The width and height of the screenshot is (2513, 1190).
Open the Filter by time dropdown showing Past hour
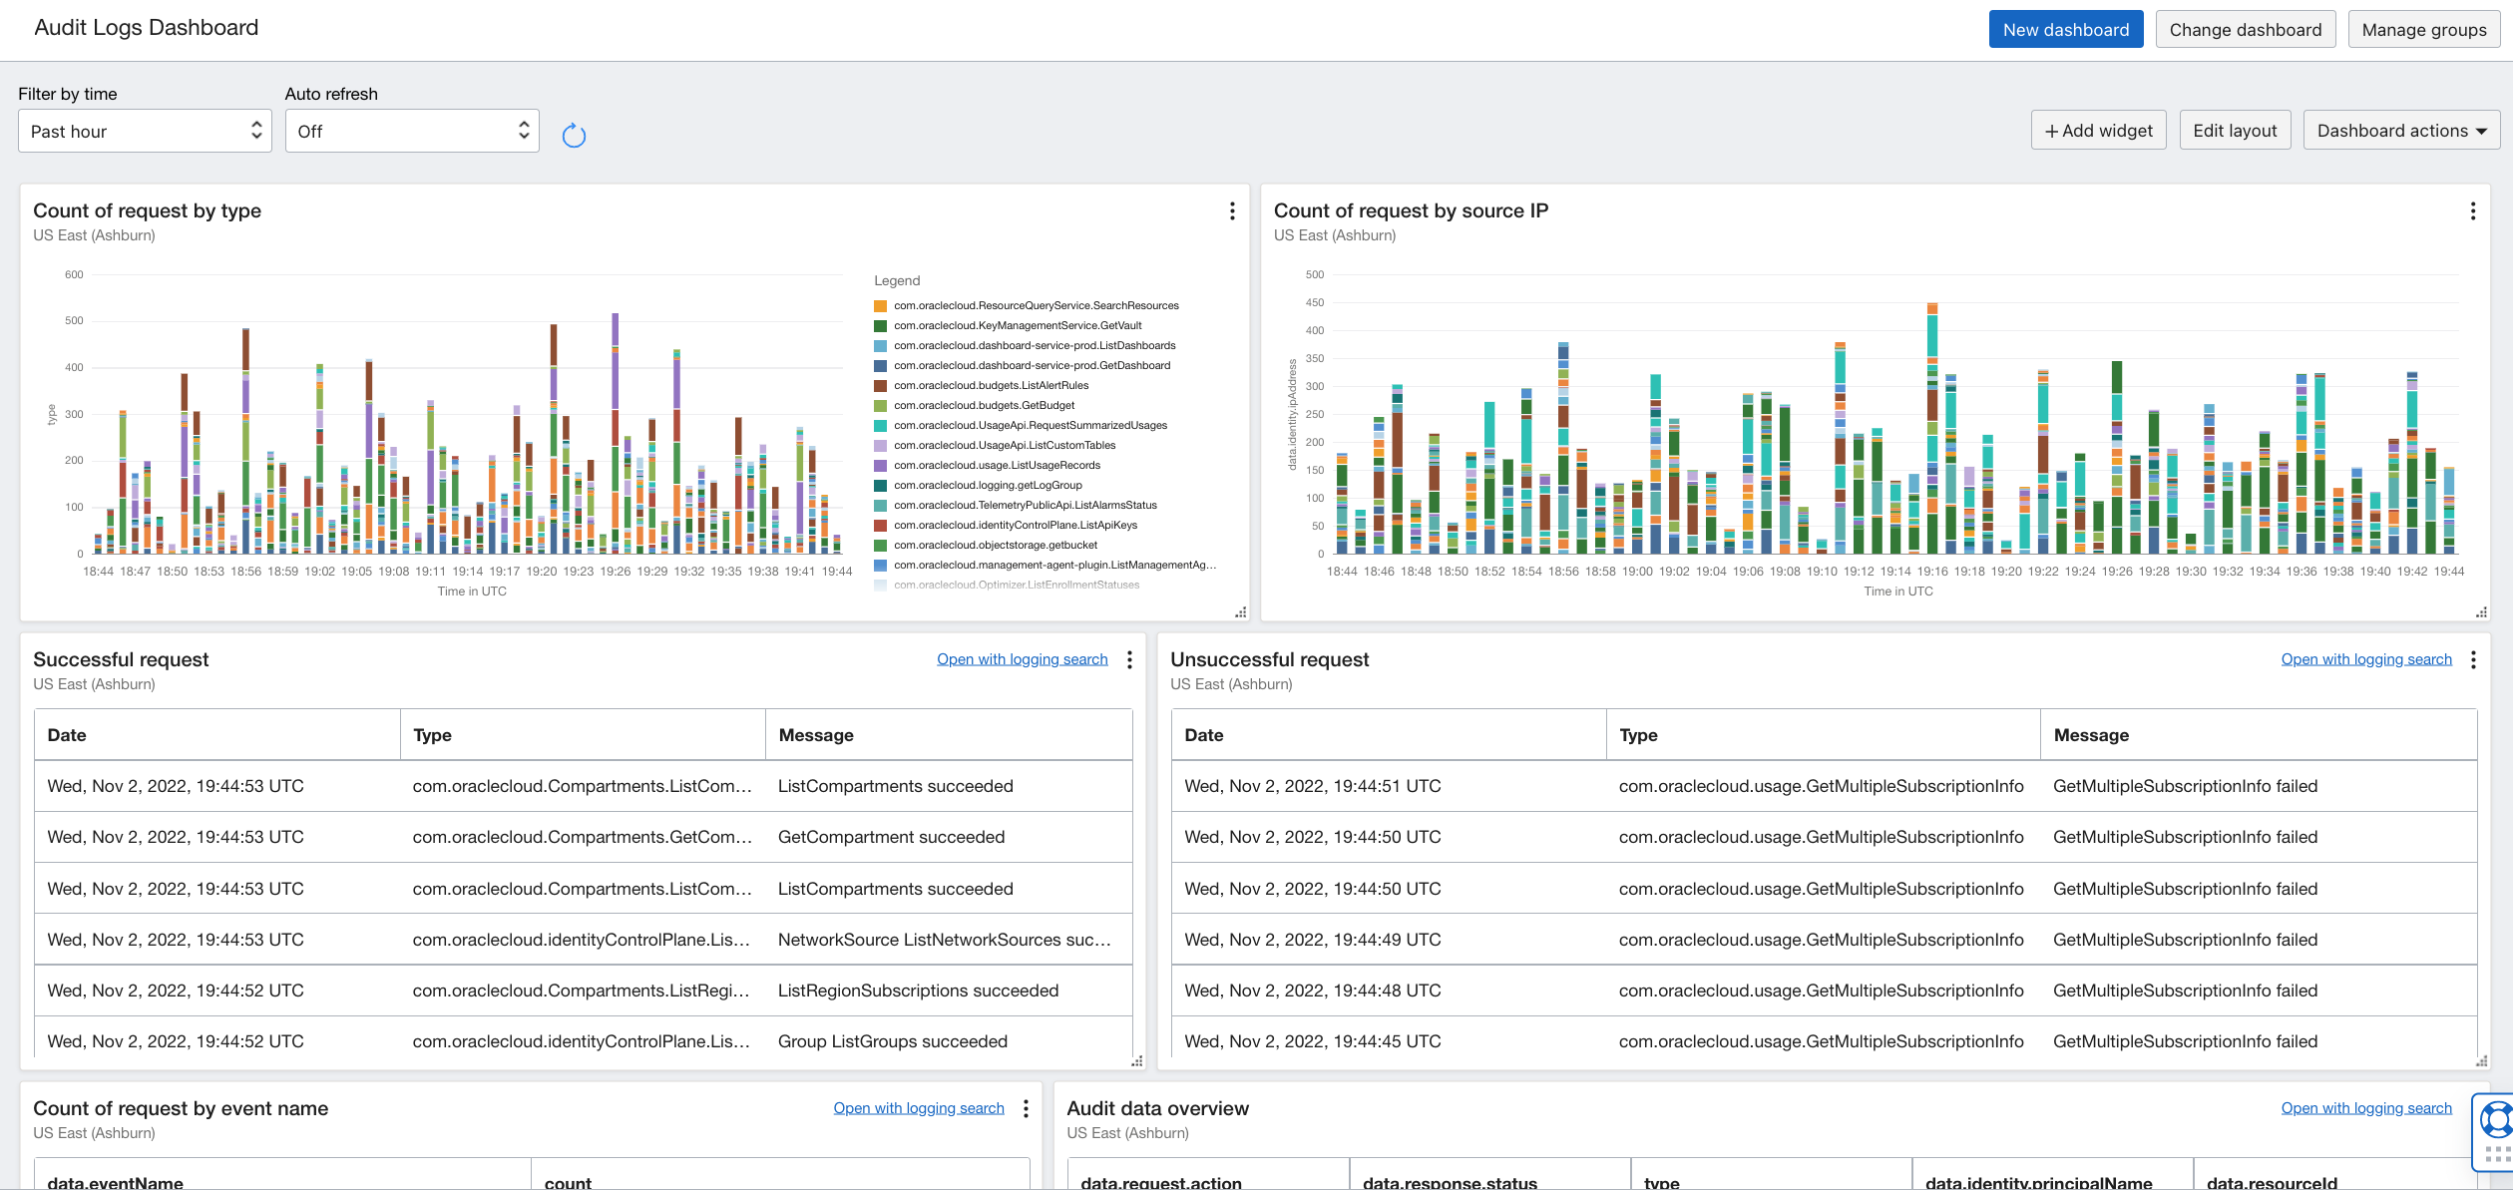click(145, 131)
